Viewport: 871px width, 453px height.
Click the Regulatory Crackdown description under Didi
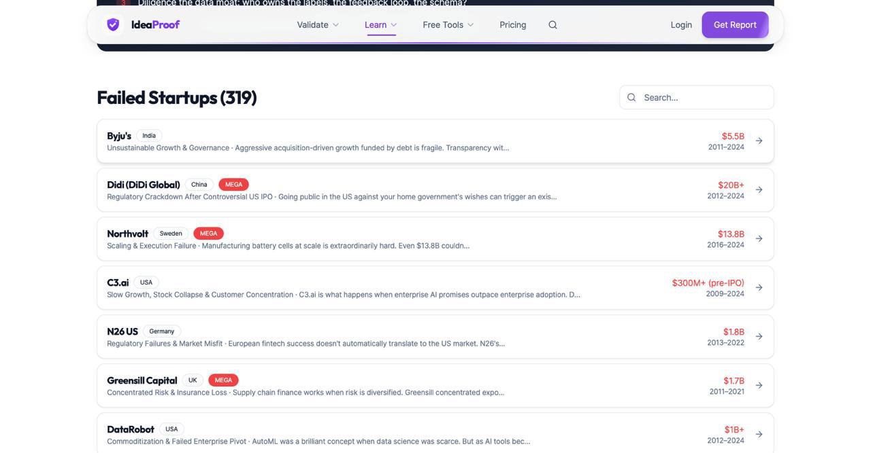pos(331,197)
